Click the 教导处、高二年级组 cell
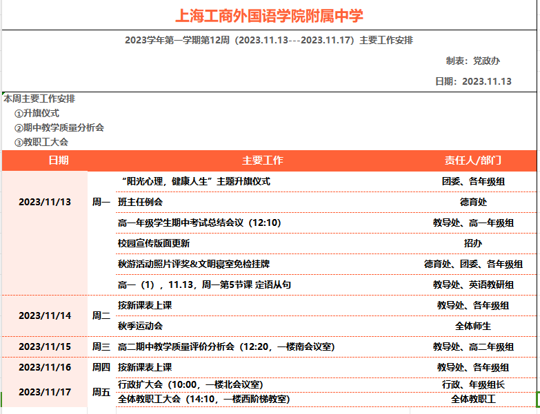 pos(473,346)
